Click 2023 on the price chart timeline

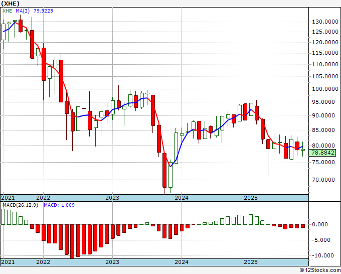tap(112, 198)
